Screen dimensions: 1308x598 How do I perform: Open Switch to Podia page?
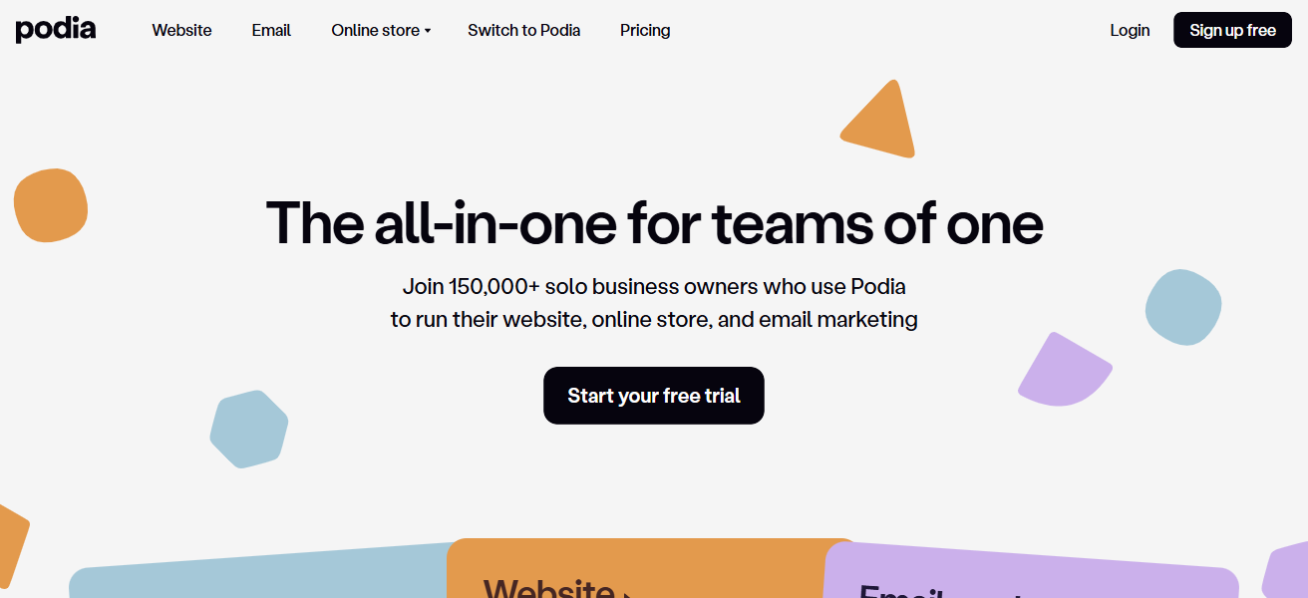tap(524, 30)
